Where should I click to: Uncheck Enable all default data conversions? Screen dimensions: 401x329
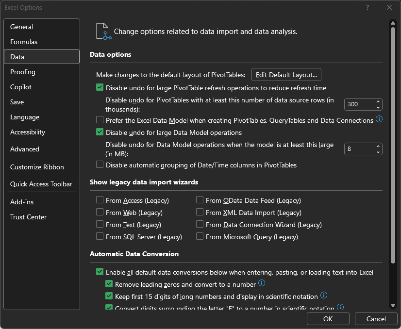[x=100, y=272]
